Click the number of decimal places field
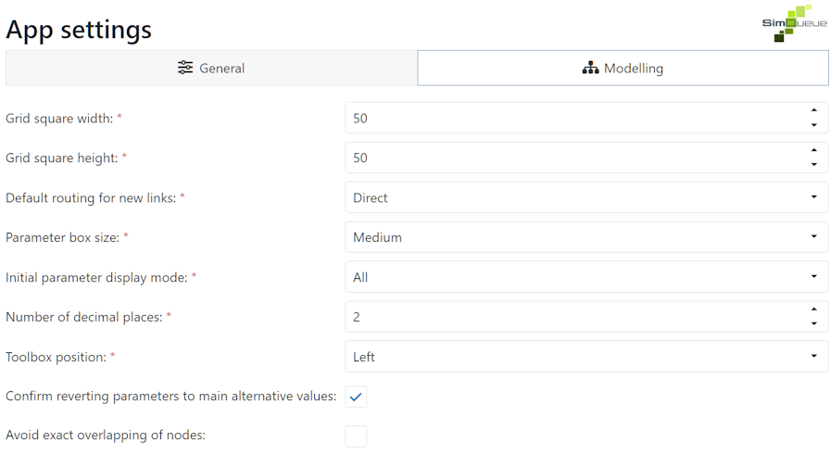Screen dimensions: 830x455 point(574,317)
